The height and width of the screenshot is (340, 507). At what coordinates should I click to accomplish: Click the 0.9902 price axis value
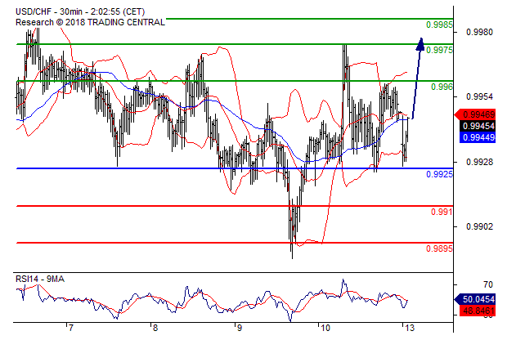point(479,226)
